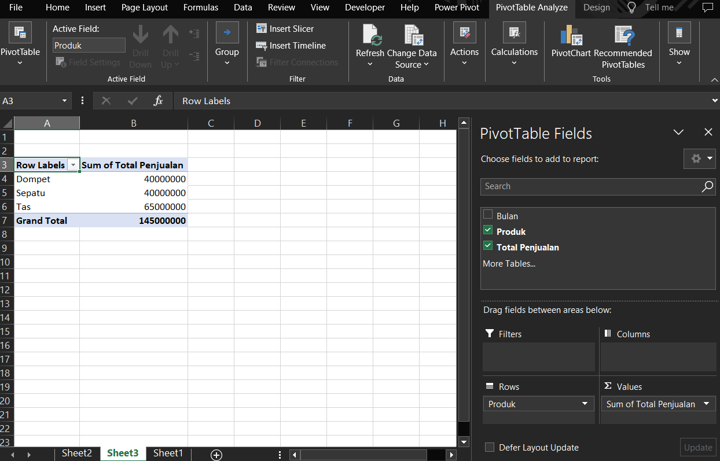The image size is (720, 461).
Task: Switch to the Power Pivot ribbon tab
Action: 457,8
